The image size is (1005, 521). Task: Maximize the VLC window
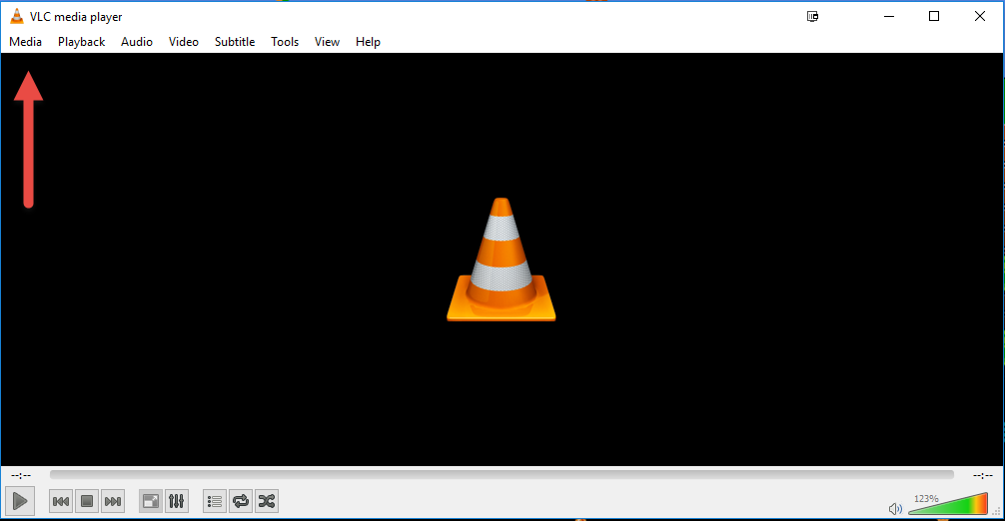pos(934,17)
